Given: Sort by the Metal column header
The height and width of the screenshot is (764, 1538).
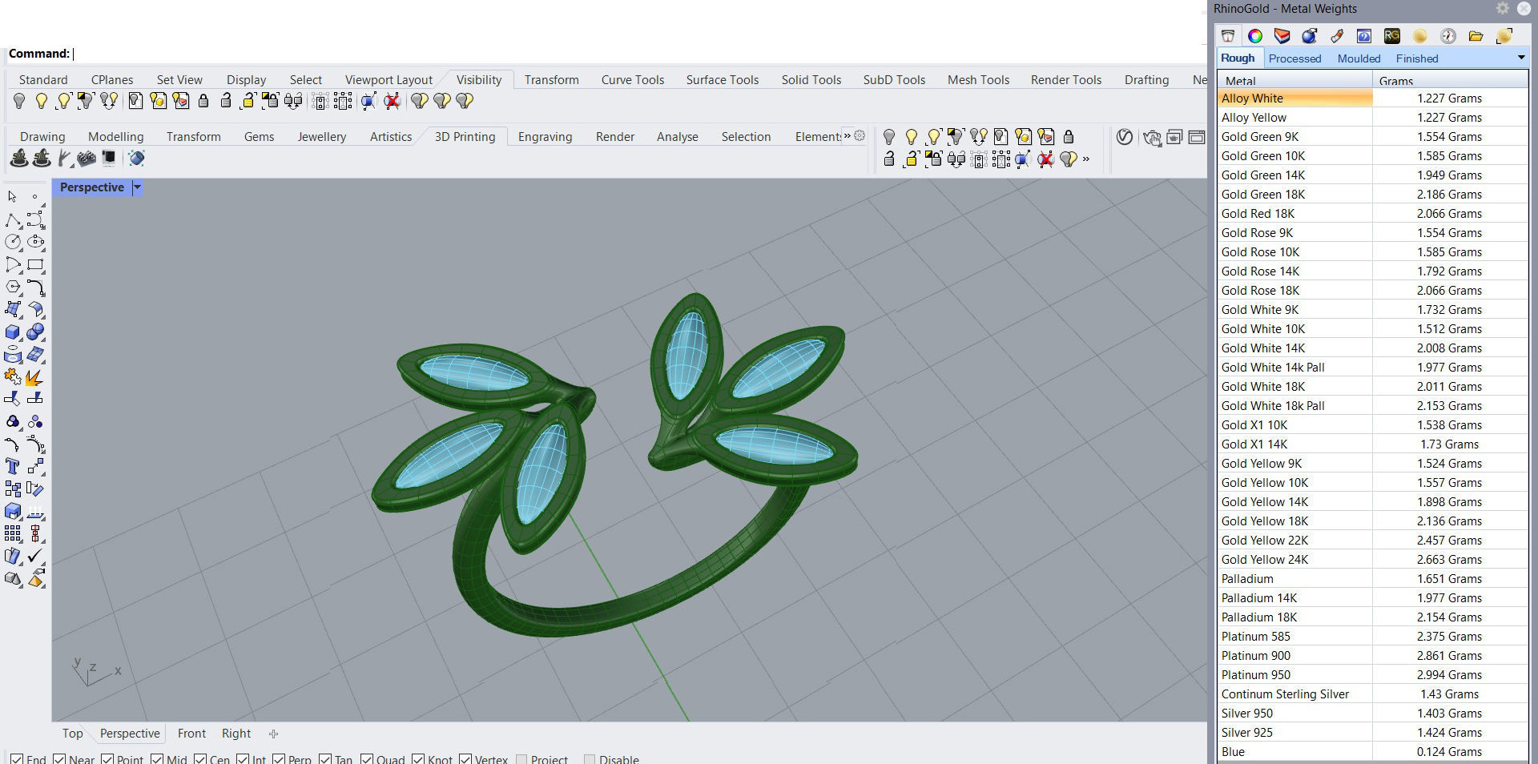Looking at the screenshot, I should tap(1294, 80).
